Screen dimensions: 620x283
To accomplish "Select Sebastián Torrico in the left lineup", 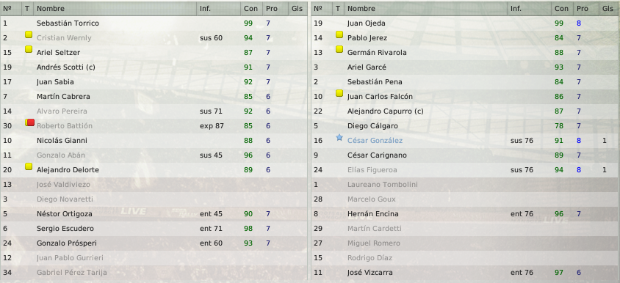I will coord(154,23).
